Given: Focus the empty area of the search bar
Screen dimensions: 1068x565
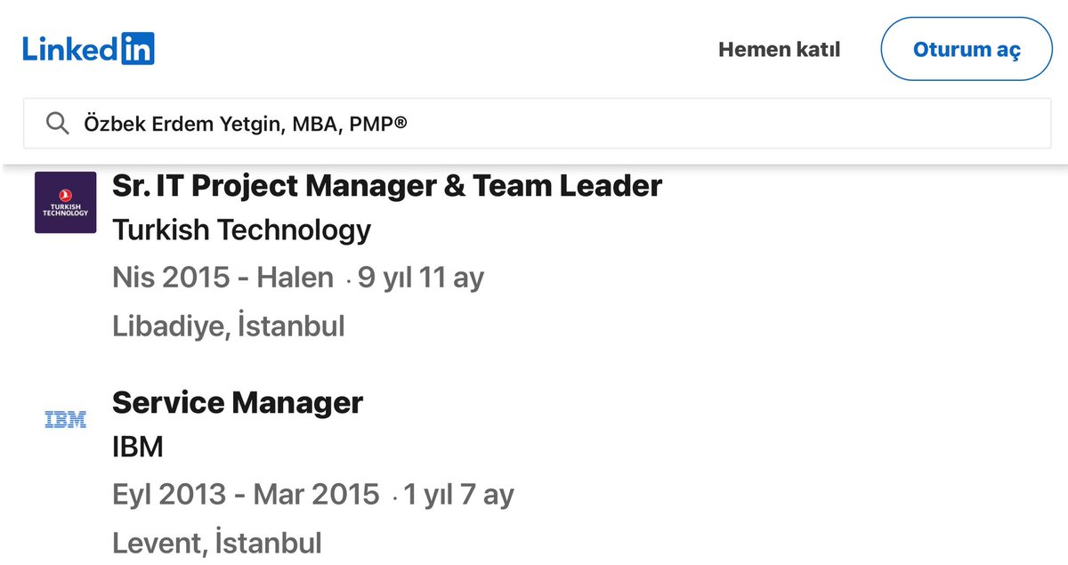Looking at the screenshot, I should pyautogui.click(x=712, y=124).
